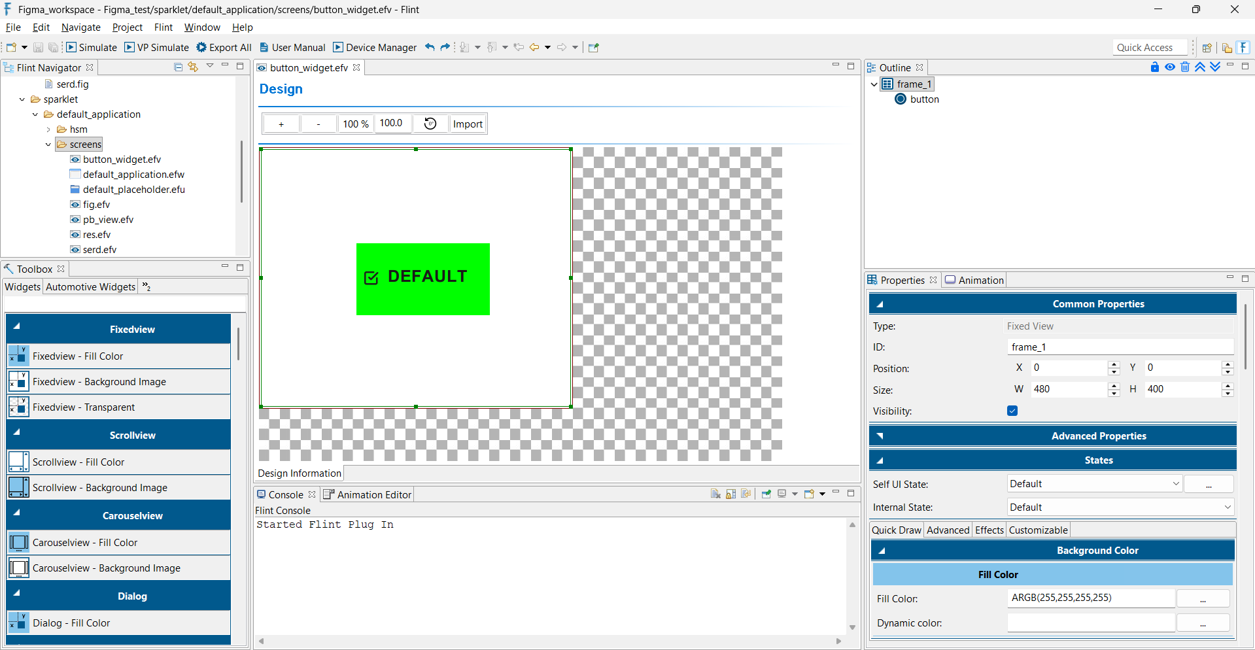Click the Undo arrow icon
This screenshot has width=1255, height=650.
(x=430, y=47)
